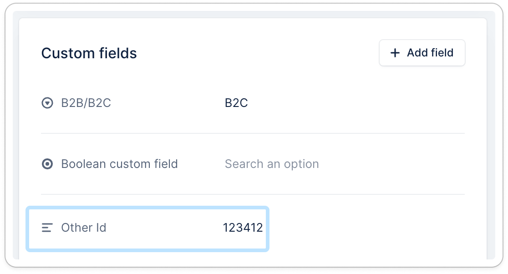Select the Boolean custom field label
The image size is (508, 274).
[x=119, y=164]
